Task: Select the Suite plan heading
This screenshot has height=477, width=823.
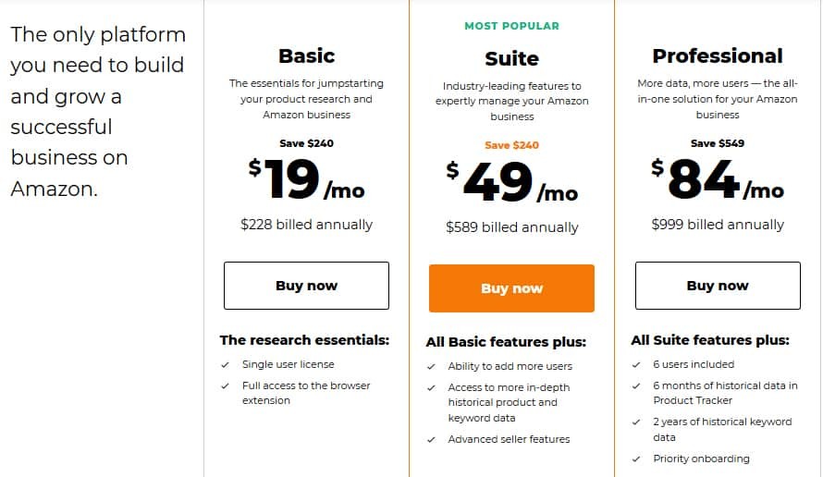Action: (x=511, y=58)
